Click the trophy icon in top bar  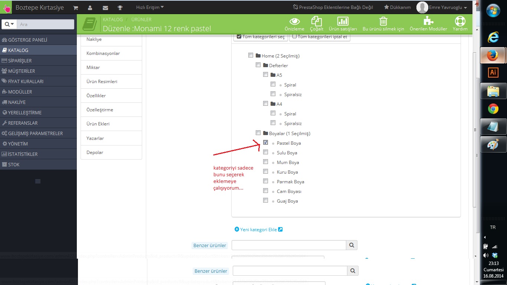pos(120,7)
